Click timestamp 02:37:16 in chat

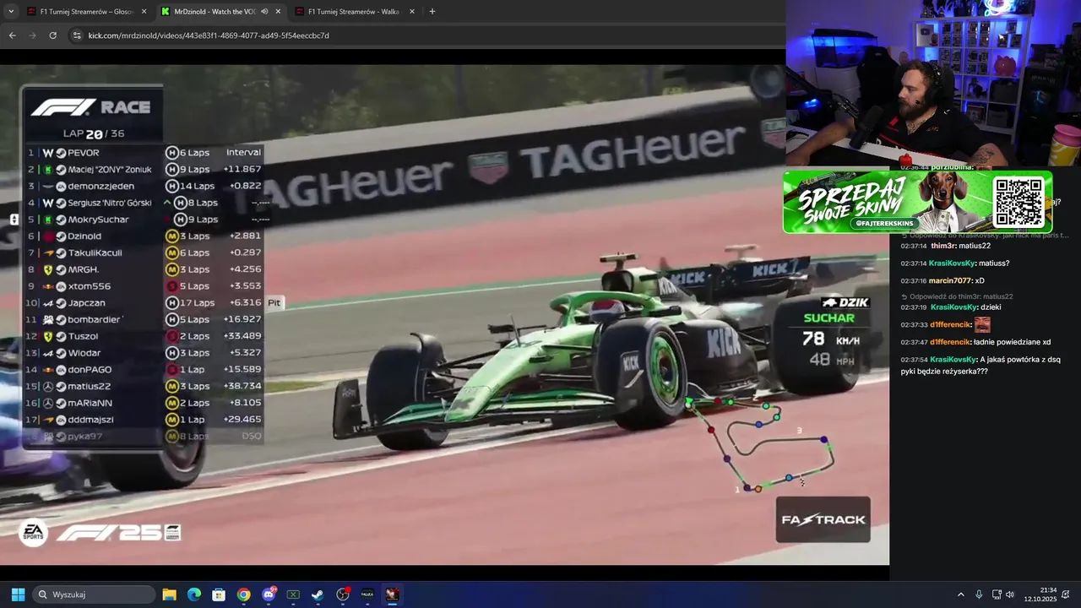click(913, 280)
